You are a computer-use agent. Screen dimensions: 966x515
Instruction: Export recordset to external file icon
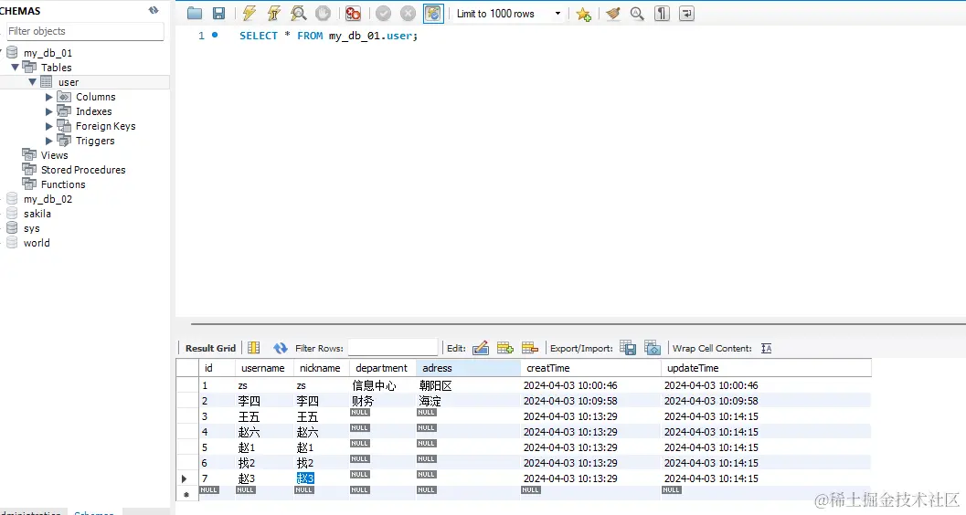point(628,348)
